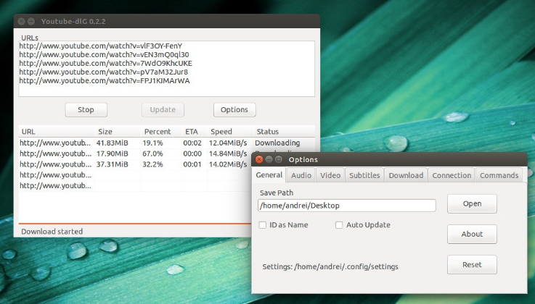The image size is (535, 304).
Task: Click the ETA column header
Action: click(x=194, y=132)
